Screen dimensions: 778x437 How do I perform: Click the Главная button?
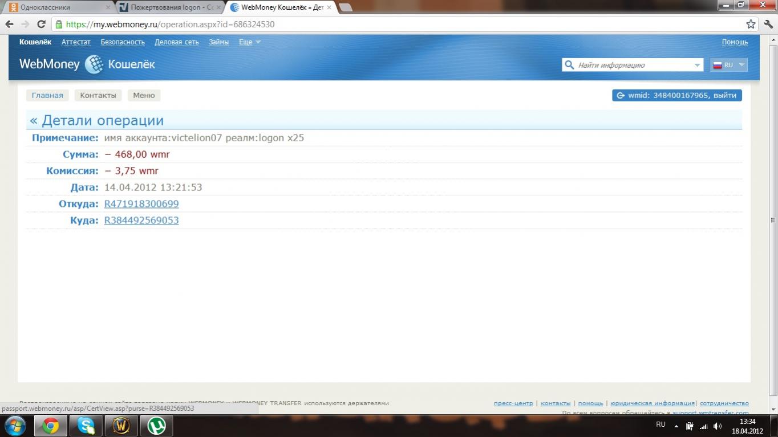click(x=47, y=95)
